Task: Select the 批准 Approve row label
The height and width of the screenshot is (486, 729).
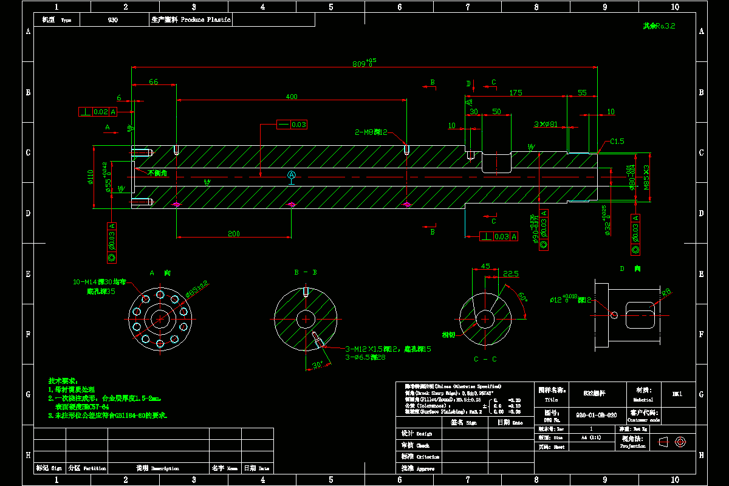Action: tap(419, 468)
